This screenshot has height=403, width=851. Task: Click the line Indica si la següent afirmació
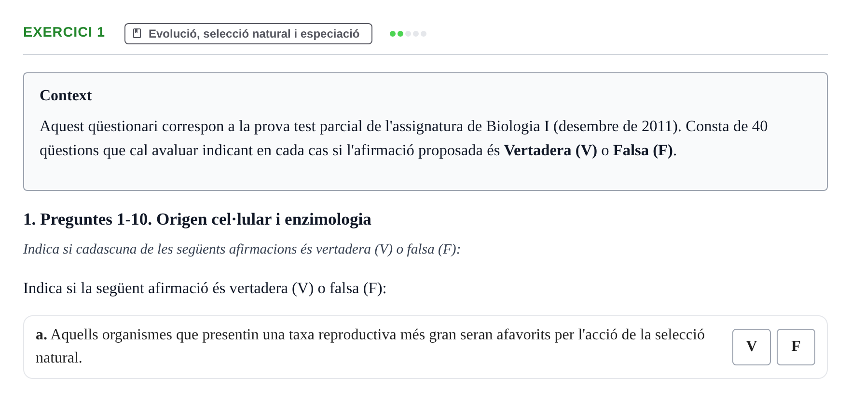(205, 288)
